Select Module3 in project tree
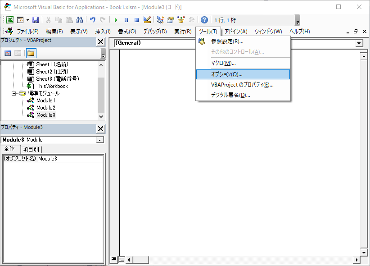The height and width of the screenshot is (266, 370). [46, 115]
